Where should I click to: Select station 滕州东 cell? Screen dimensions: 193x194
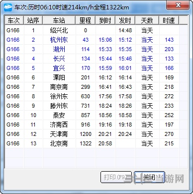click(59, 106)
